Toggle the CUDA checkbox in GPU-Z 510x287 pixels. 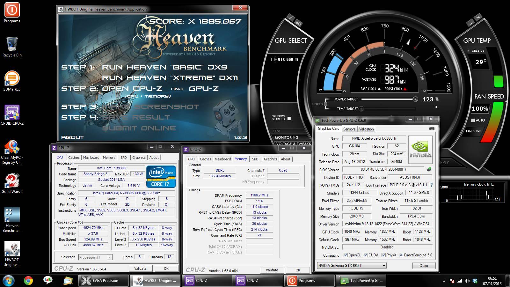[x=365, y=255]
